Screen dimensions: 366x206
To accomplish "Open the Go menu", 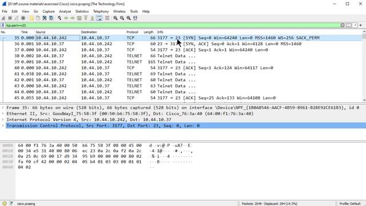I will (x=35, y=11).
